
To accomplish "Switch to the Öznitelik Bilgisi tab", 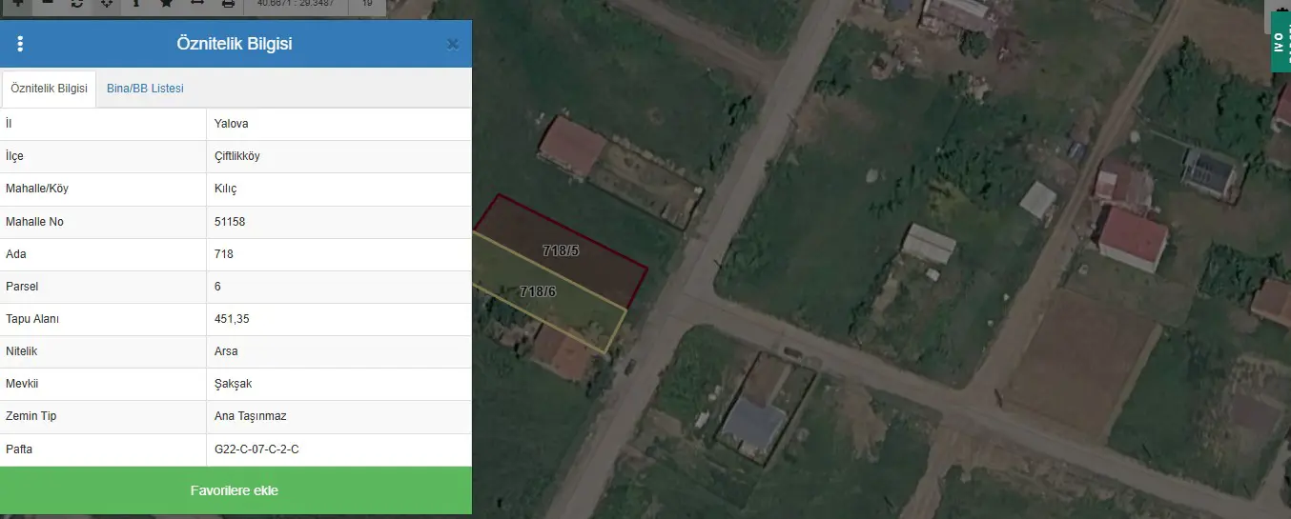I will coord(49,89).
